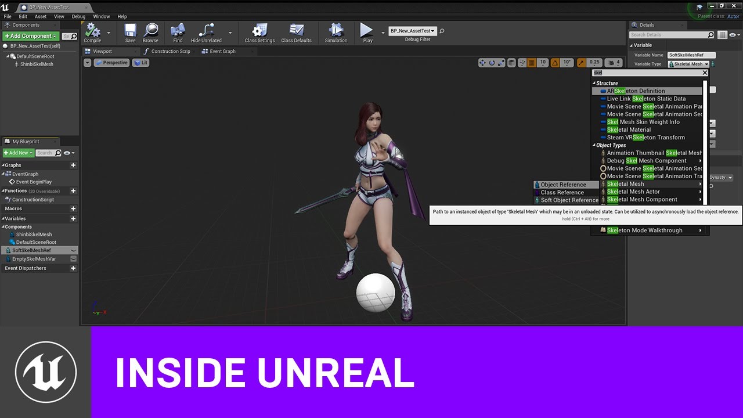Open the Hide Unrelated options arrow
This screenshot has height=418, width=743.
pos(230,33)
